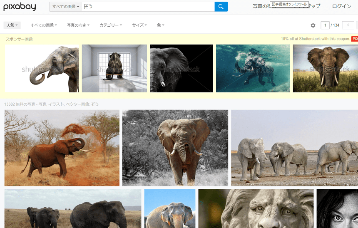358x228 pixels.
Task: Open elephant on black-and-white background photo
Action: (175, 148)
